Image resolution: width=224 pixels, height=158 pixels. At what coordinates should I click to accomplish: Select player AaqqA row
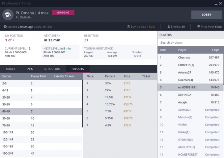(190, 102)
